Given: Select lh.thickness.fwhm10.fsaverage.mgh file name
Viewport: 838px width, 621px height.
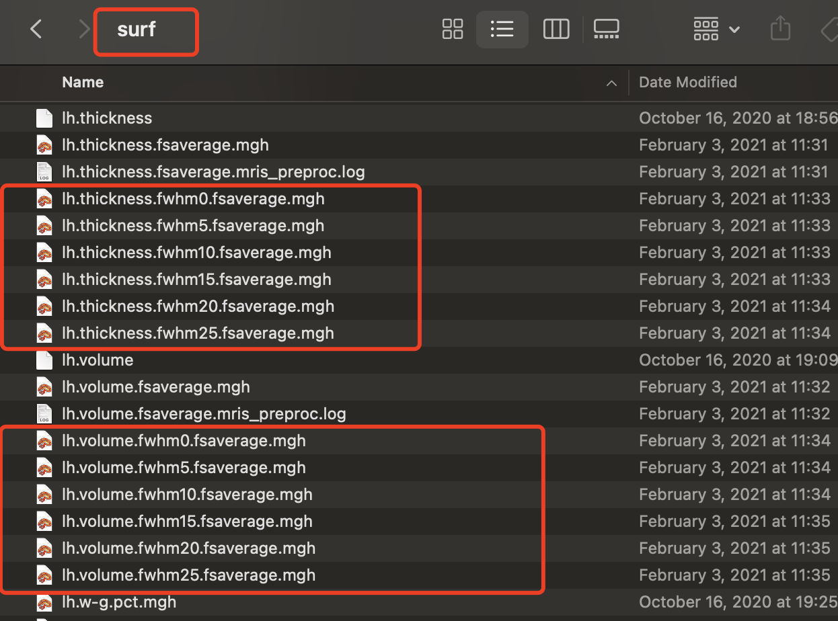Looking at the screenshot, I should click(x=196, y=253).
